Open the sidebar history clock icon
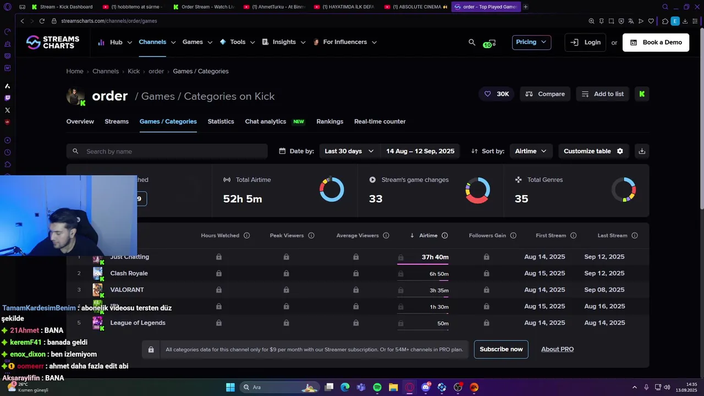 7,152
